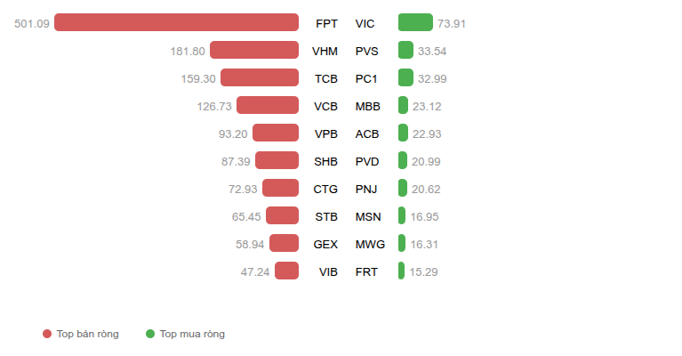Click the GEX ticker label

click(x=325, y=244)
